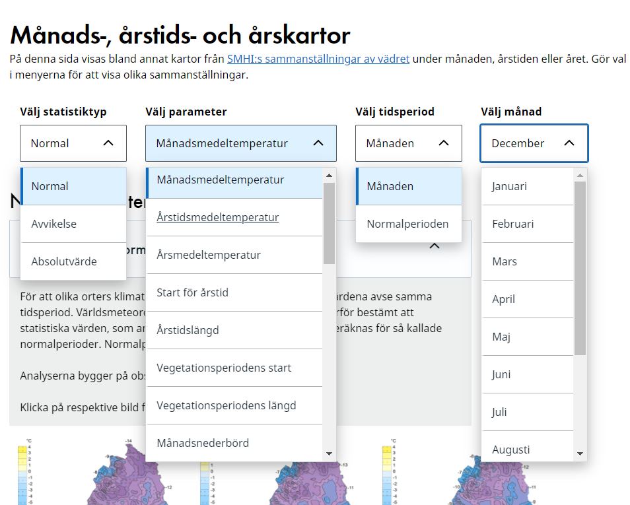Click the month list scrollbar up arrow
This screenshot has width=630, height=505.
(x=580, y=176)
